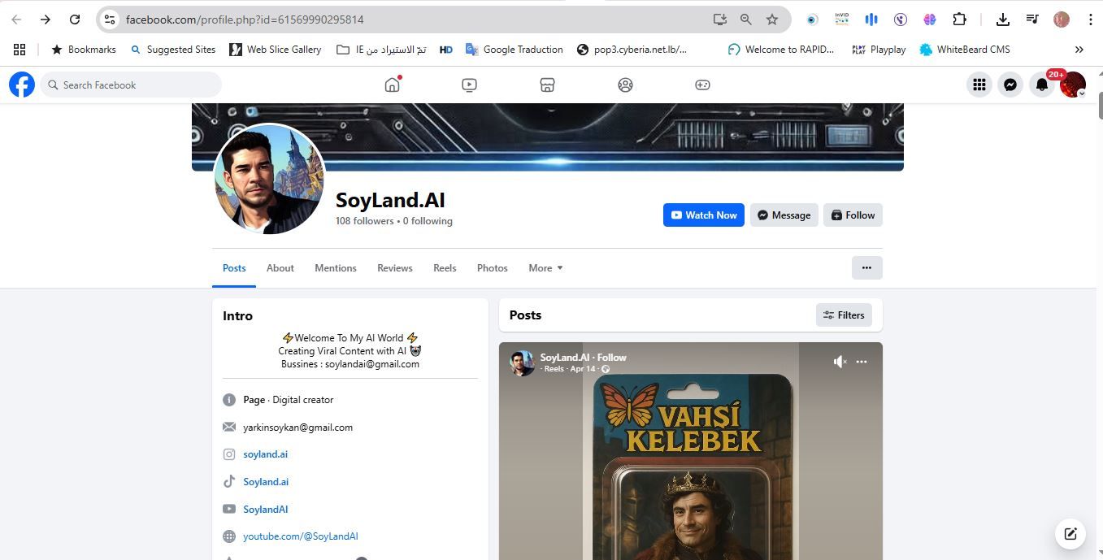Message the SoyLand.AI page

point(784,215)
